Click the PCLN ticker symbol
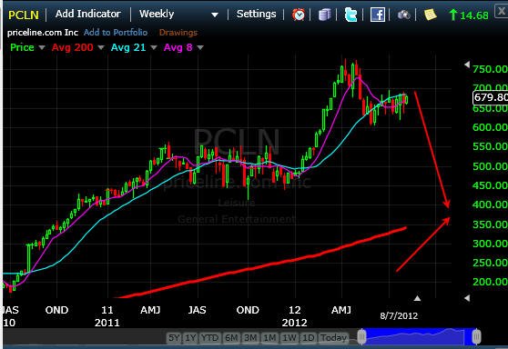Screen dimensions: 508x349 tap(24, 15)
